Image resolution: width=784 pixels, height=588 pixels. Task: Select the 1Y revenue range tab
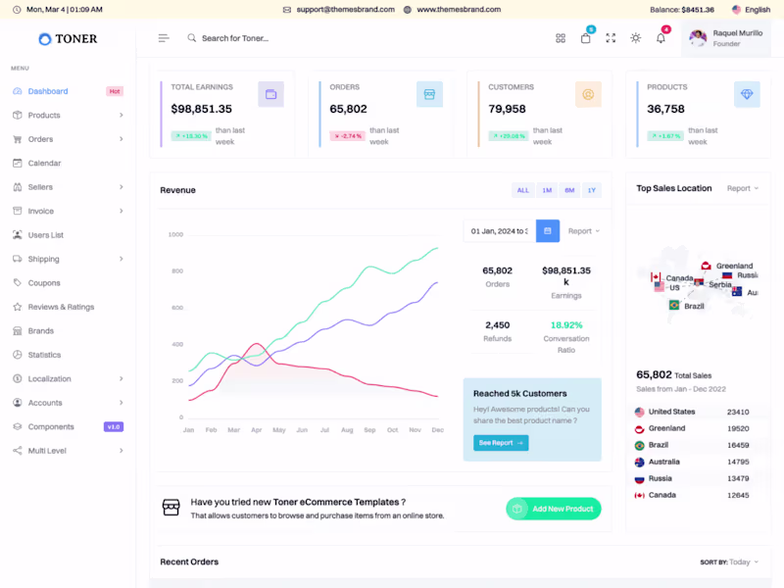(x=592, y=190)
